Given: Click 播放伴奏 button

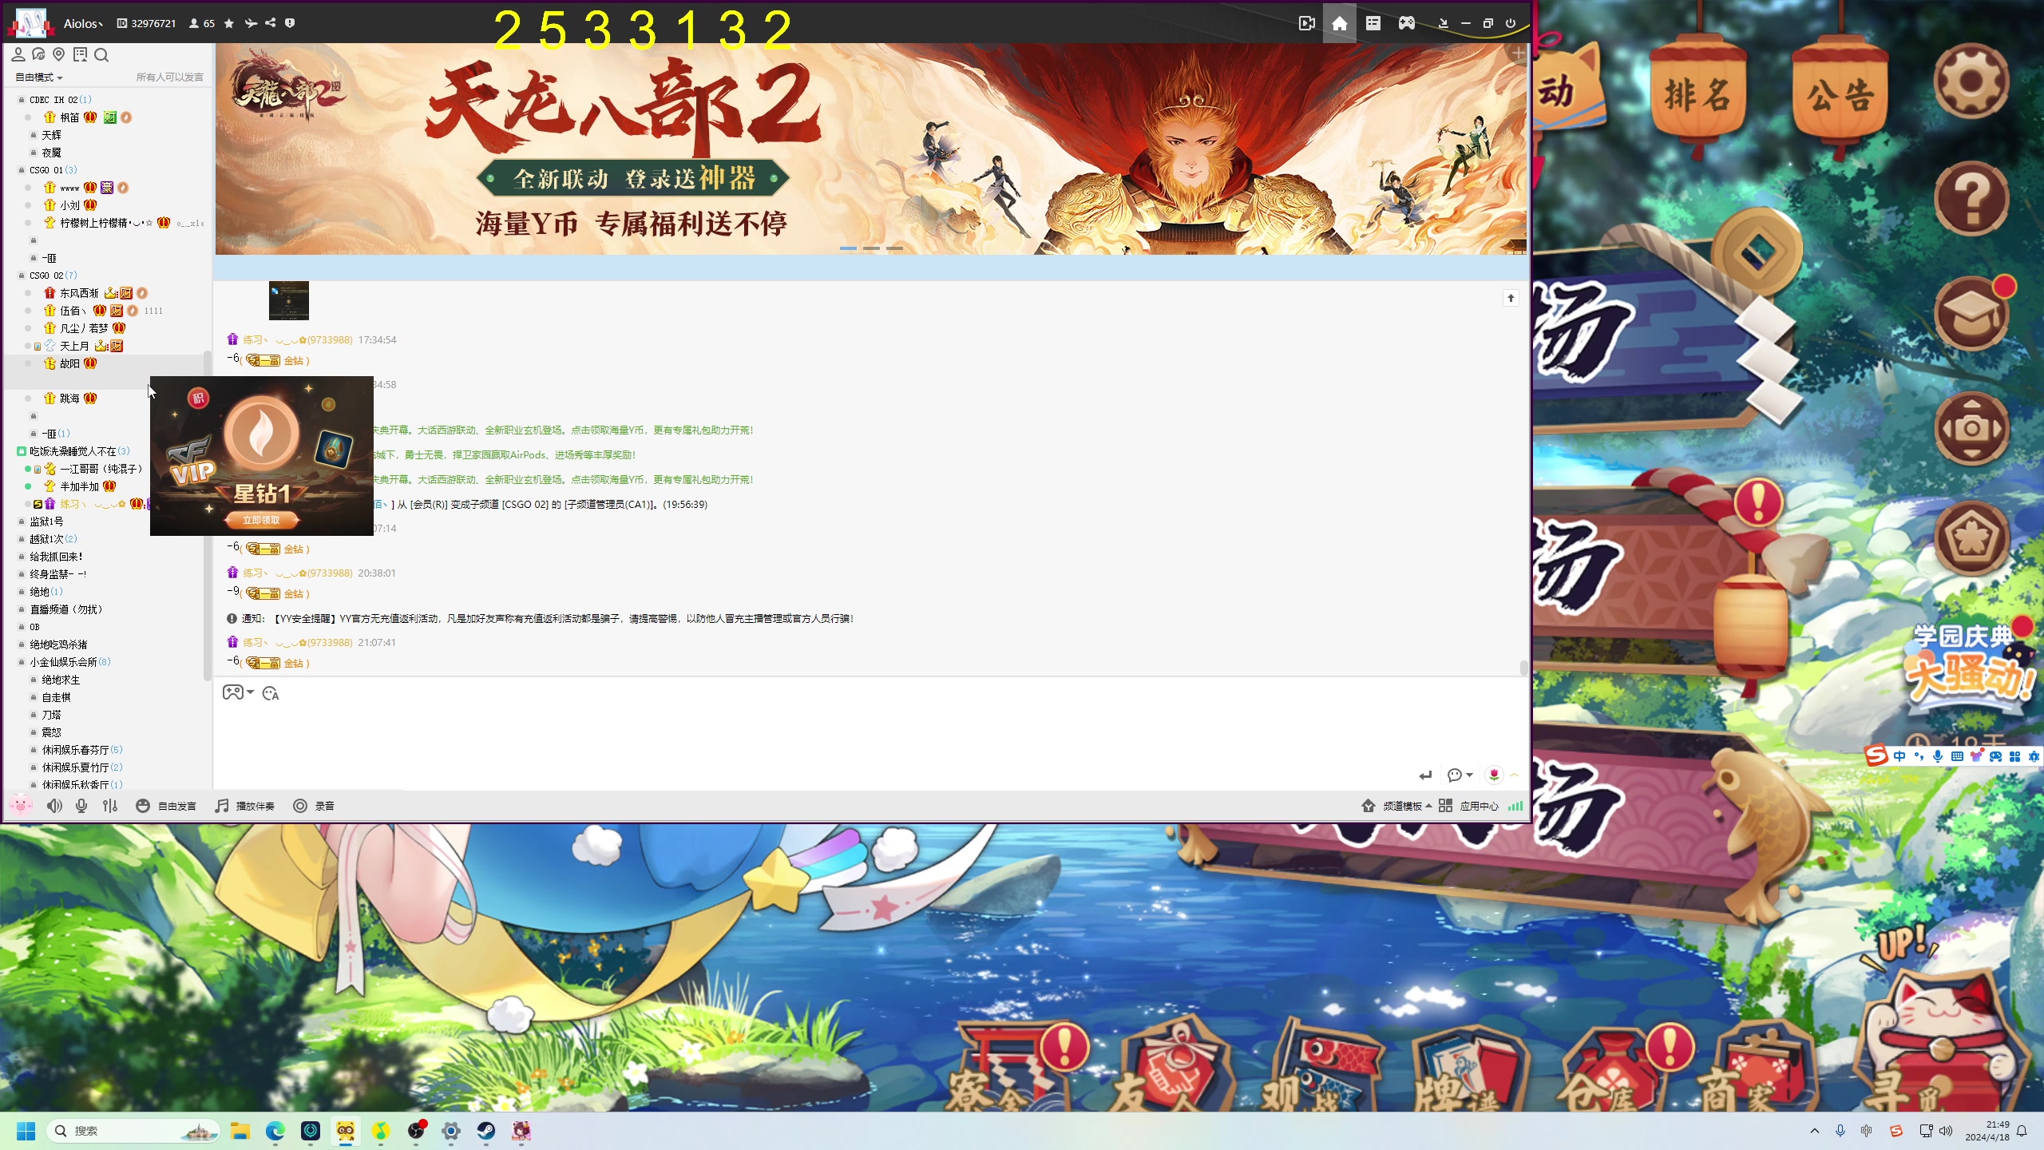Looking at the screenshot, I should click(x=244, y=806).
